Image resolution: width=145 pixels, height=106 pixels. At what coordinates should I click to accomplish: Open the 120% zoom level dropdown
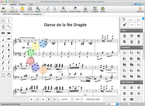pos(117,104)
